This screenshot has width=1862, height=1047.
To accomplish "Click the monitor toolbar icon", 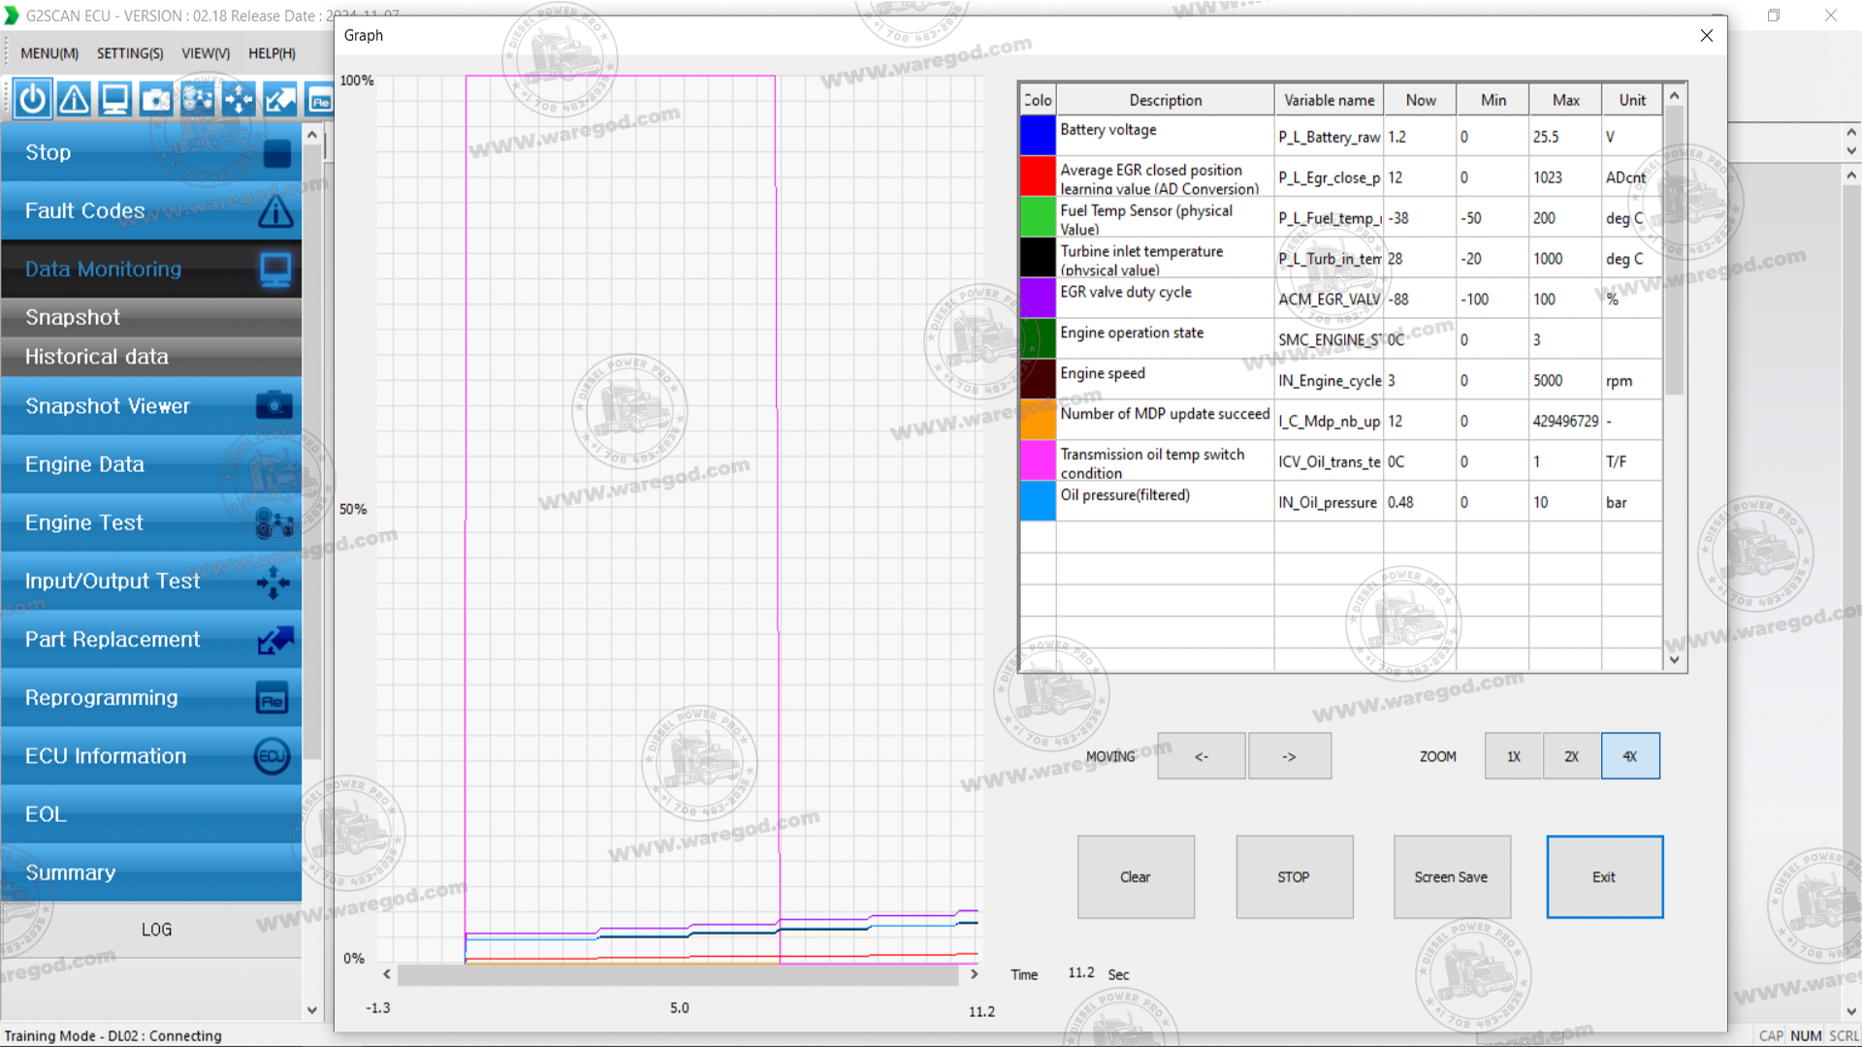I will click(115, 99).
